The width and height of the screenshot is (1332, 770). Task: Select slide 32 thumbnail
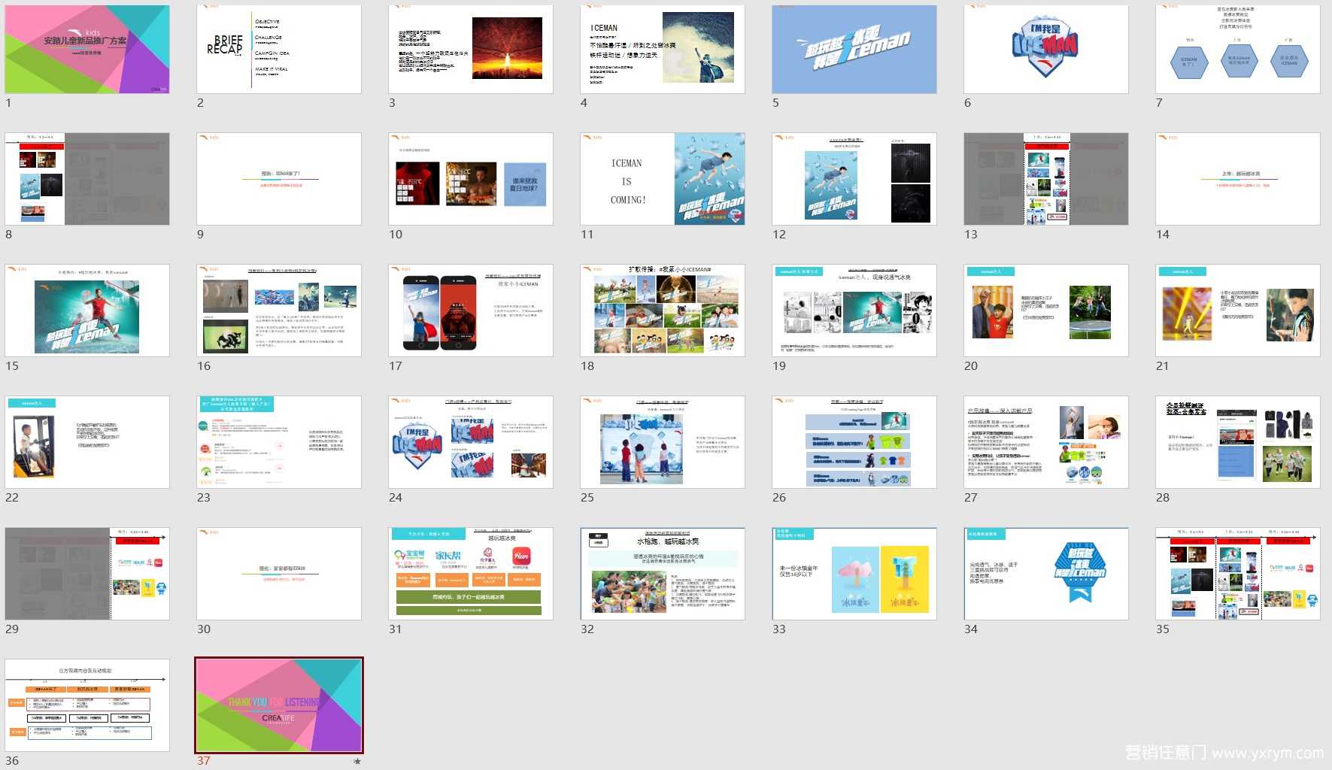pos(663,574)
